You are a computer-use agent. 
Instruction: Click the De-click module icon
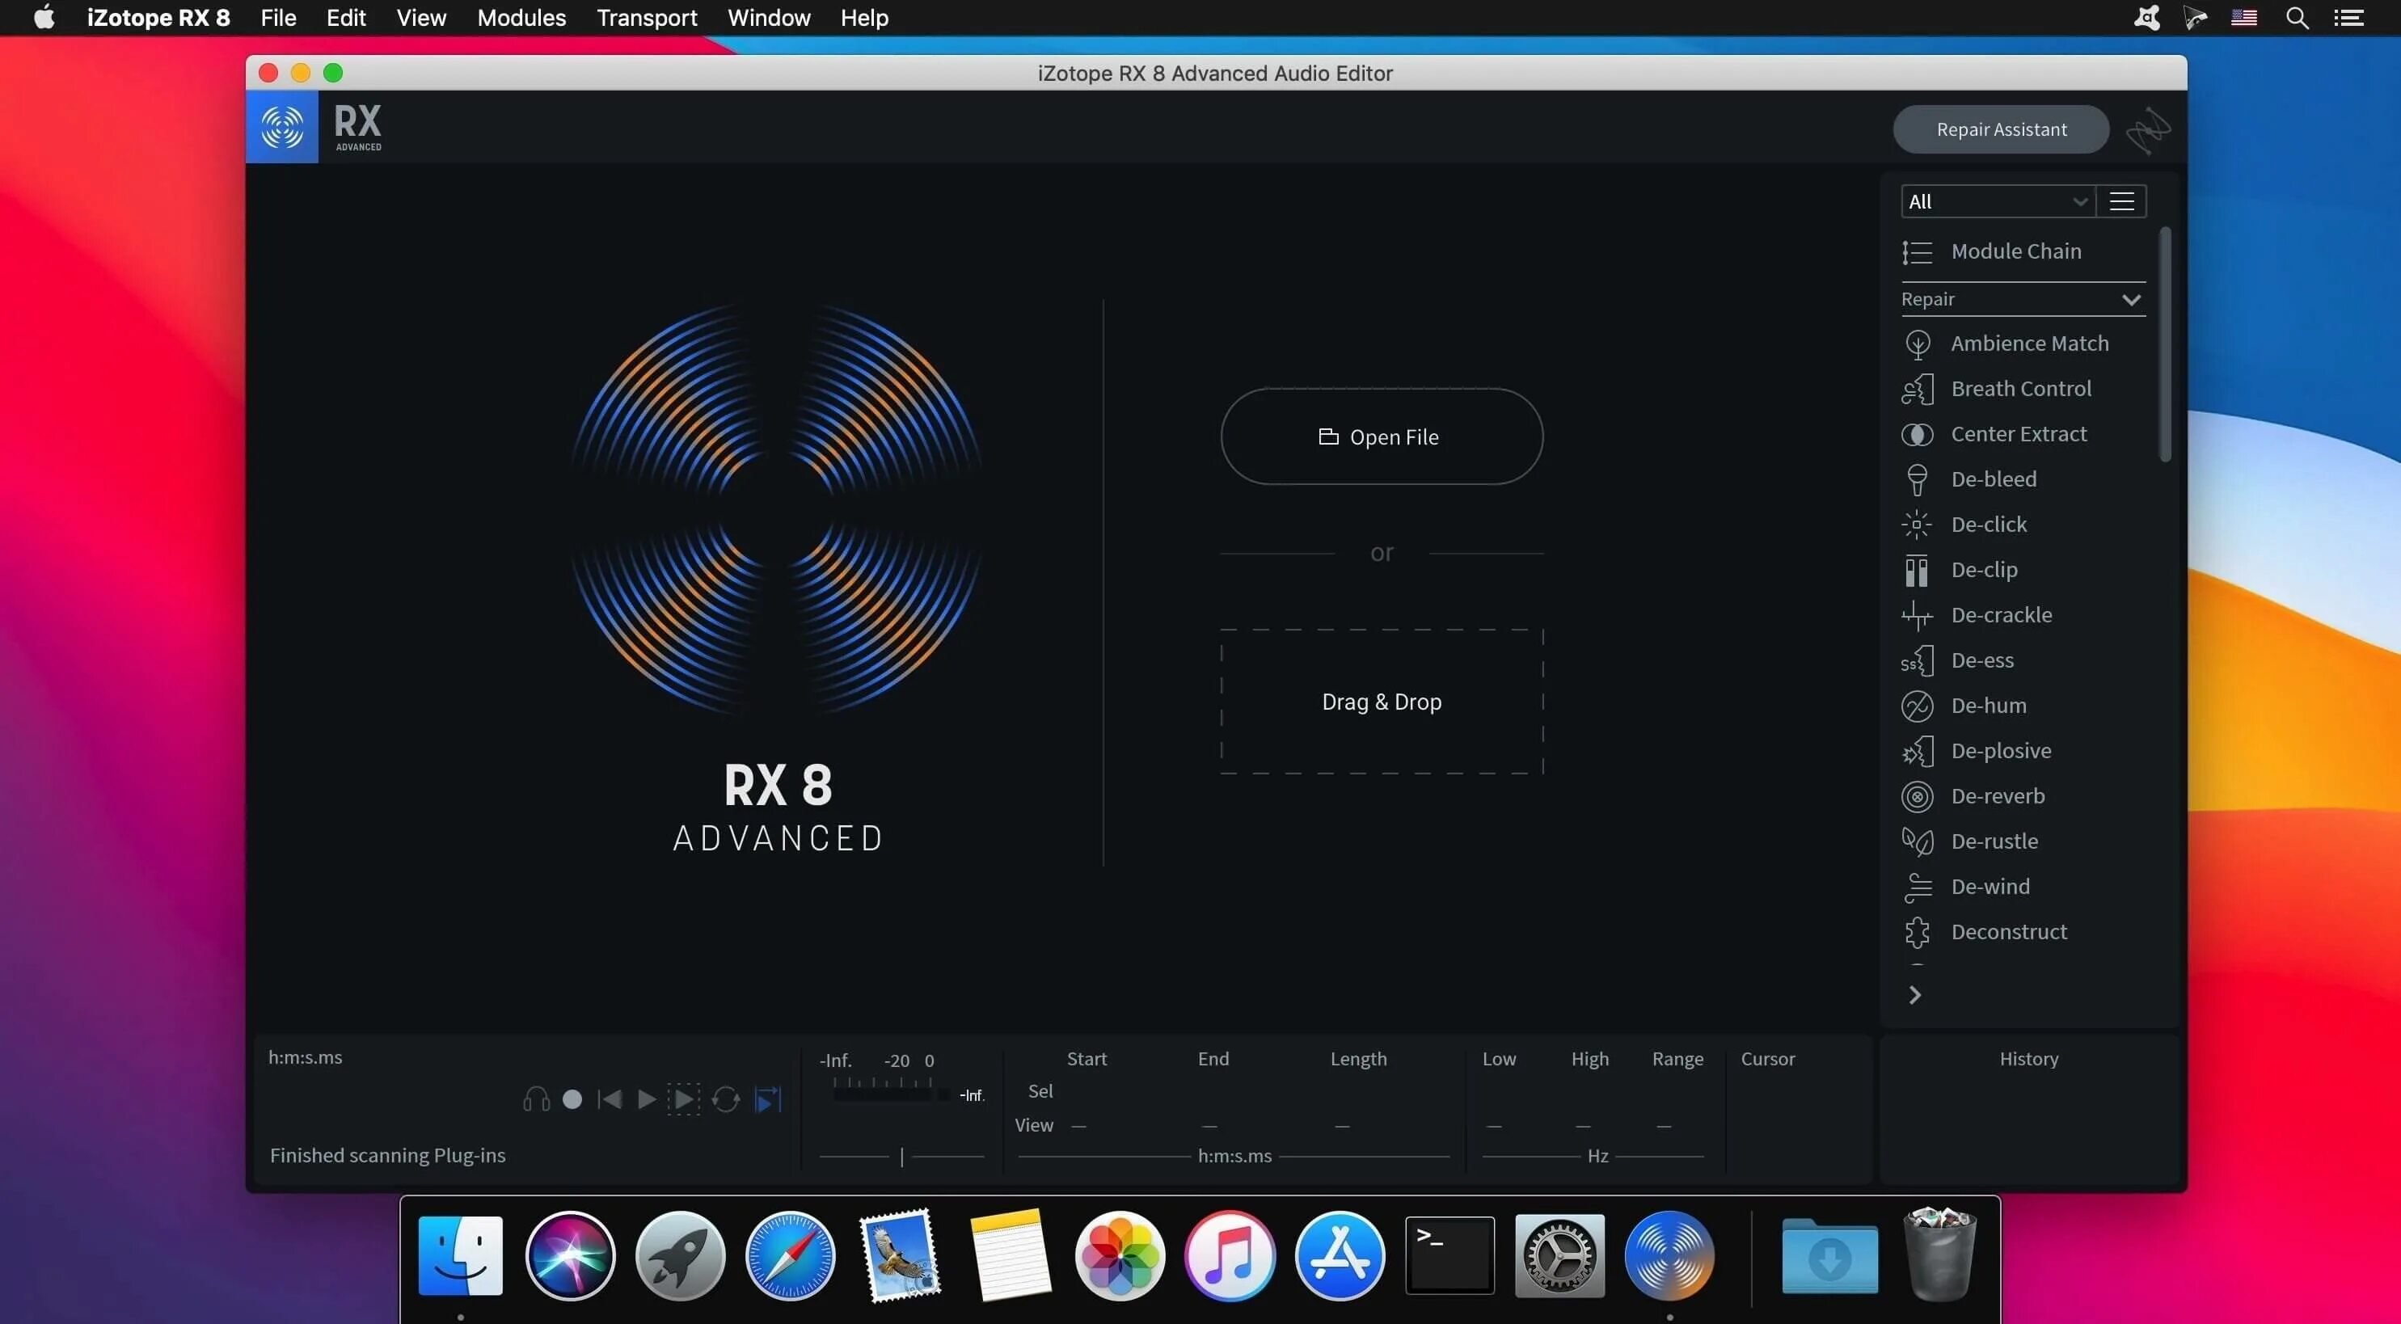pyautogui.click(x=1918, y=524)
